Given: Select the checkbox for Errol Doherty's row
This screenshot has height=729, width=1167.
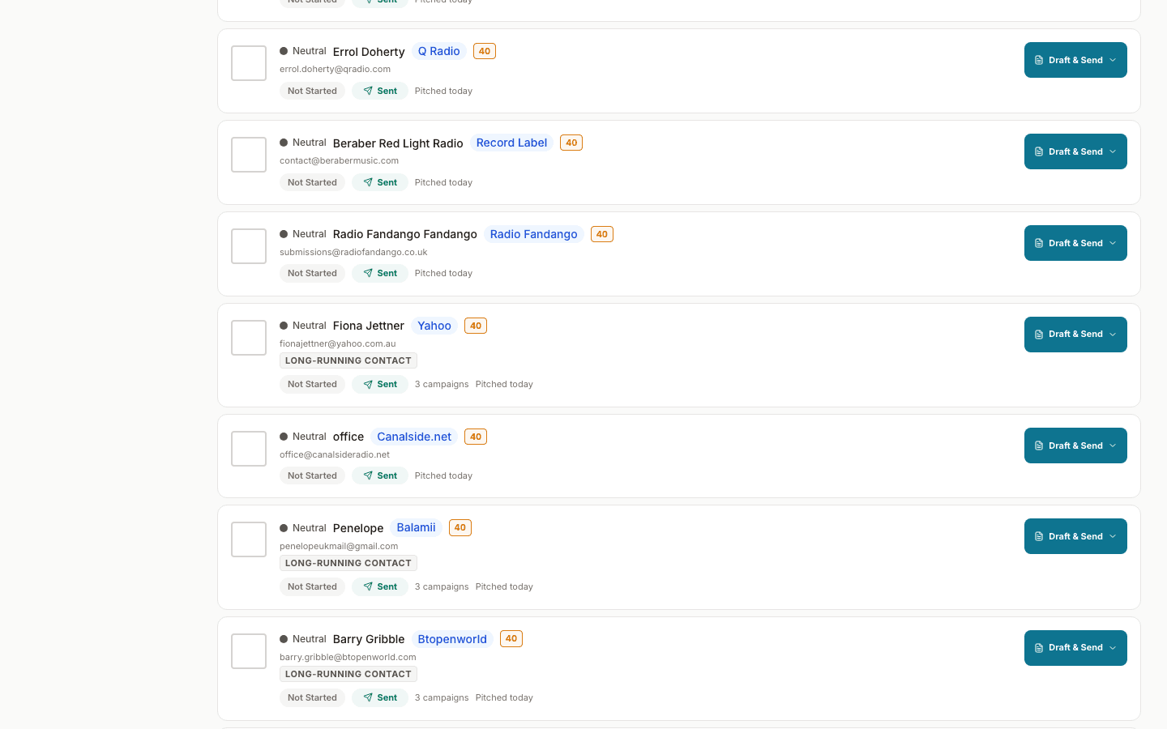Looking at the screenshot, I should click(248, 62).
